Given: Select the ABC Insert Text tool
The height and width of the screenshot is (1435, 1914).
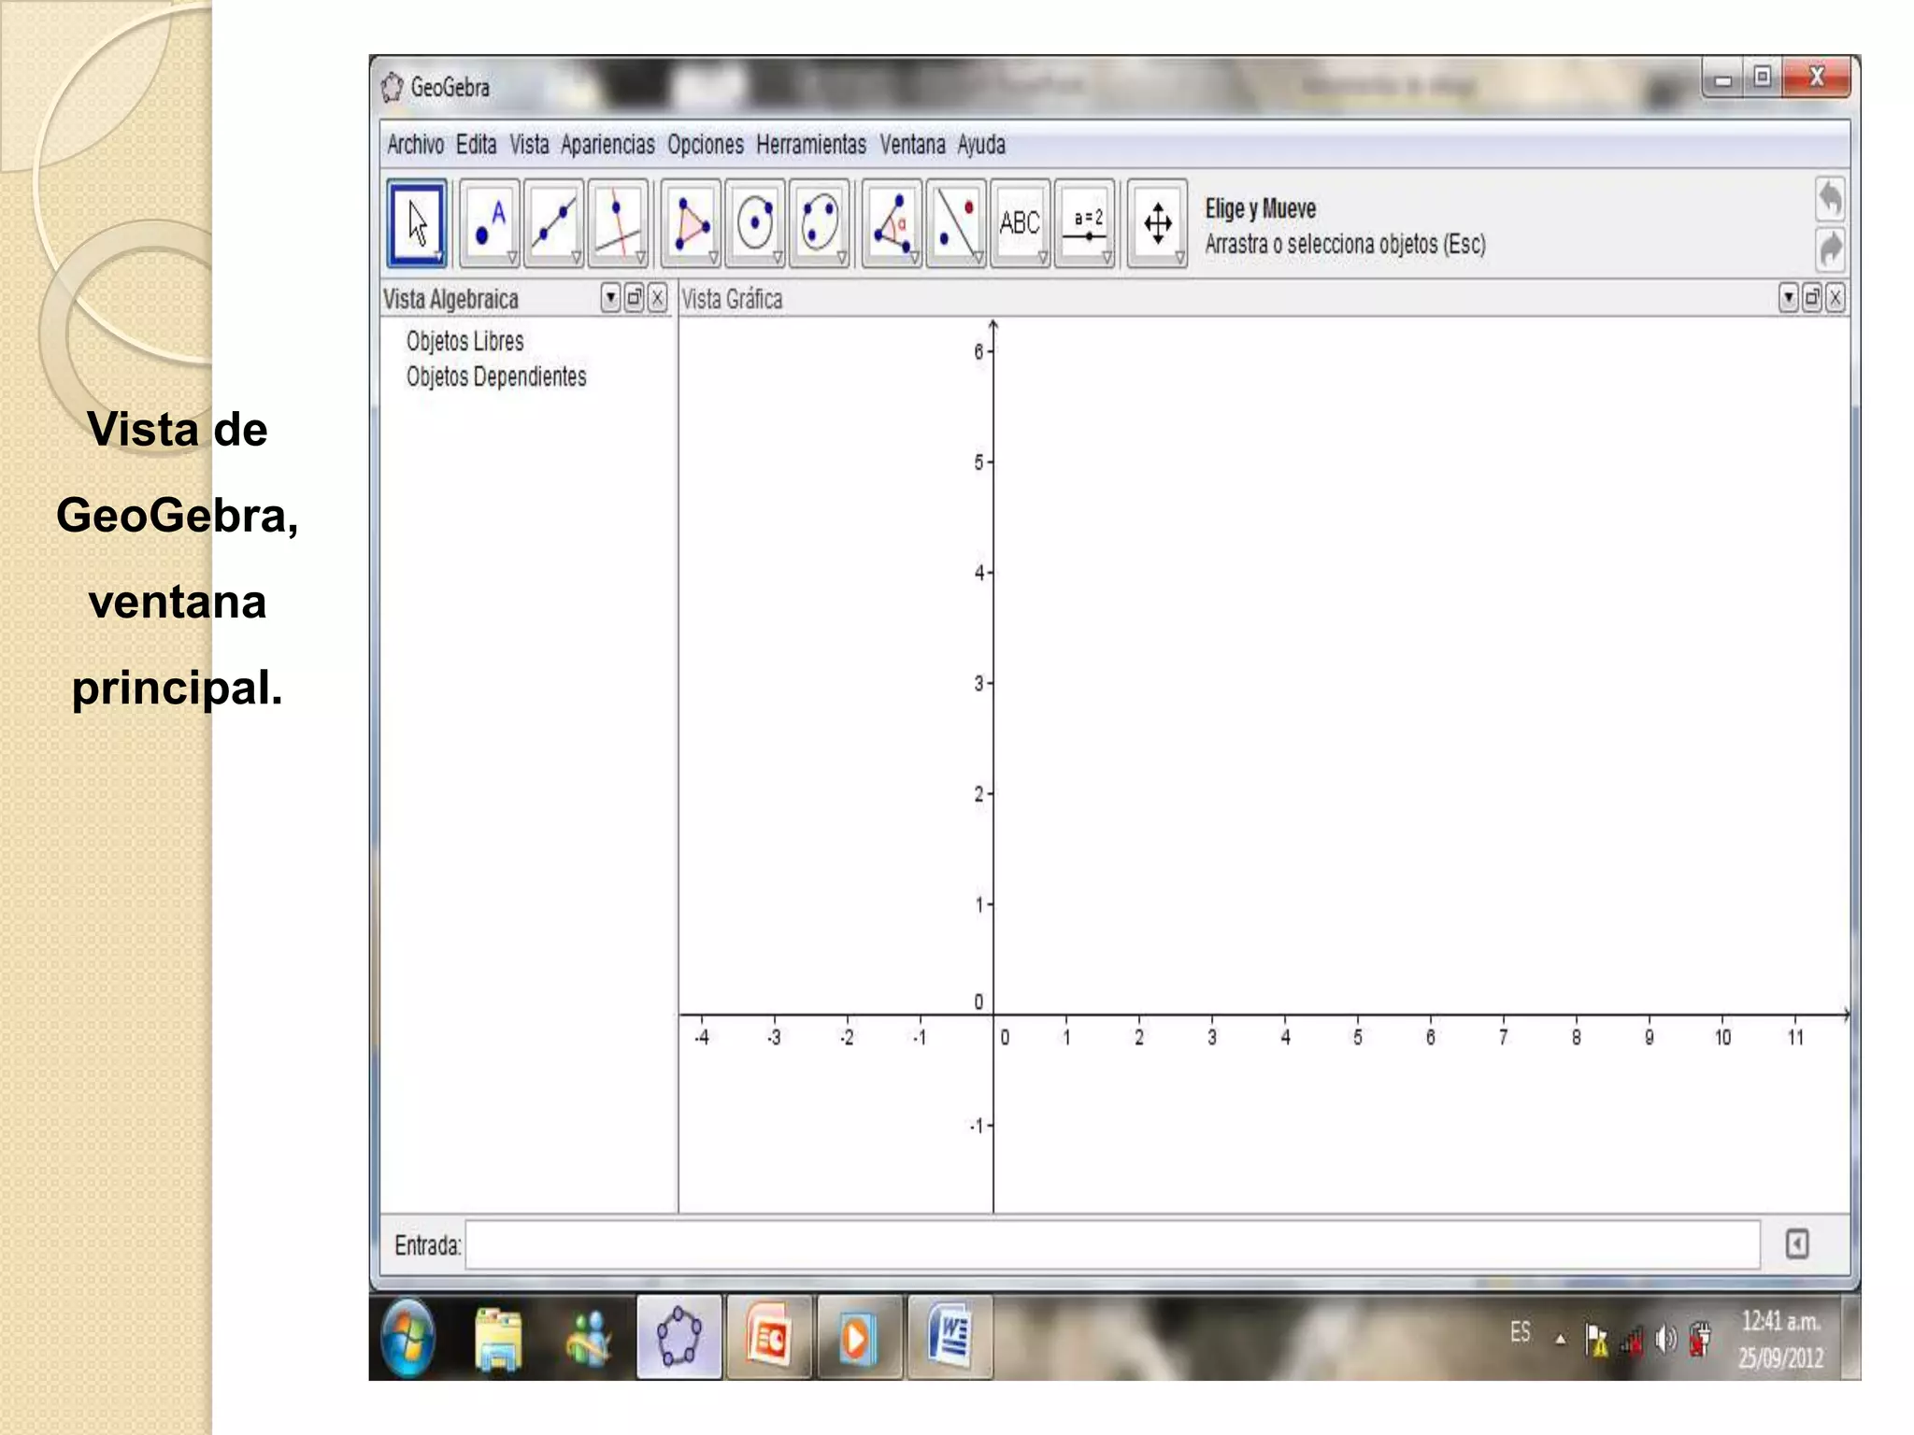Looking at the screenshot, I should (1020, 224).
